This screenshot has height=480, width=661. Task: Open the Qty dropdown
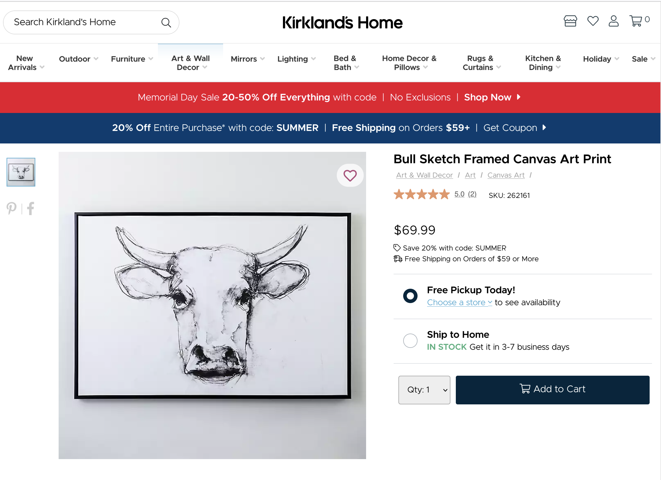pyautogui.click(x=424, y=390)
